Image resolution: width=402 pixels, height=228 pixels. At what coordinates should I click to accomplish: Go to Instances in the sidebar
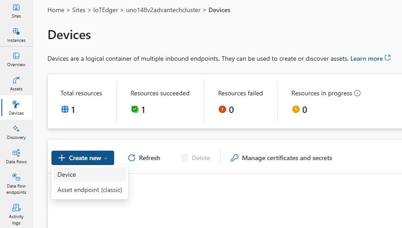click(16, 35)
